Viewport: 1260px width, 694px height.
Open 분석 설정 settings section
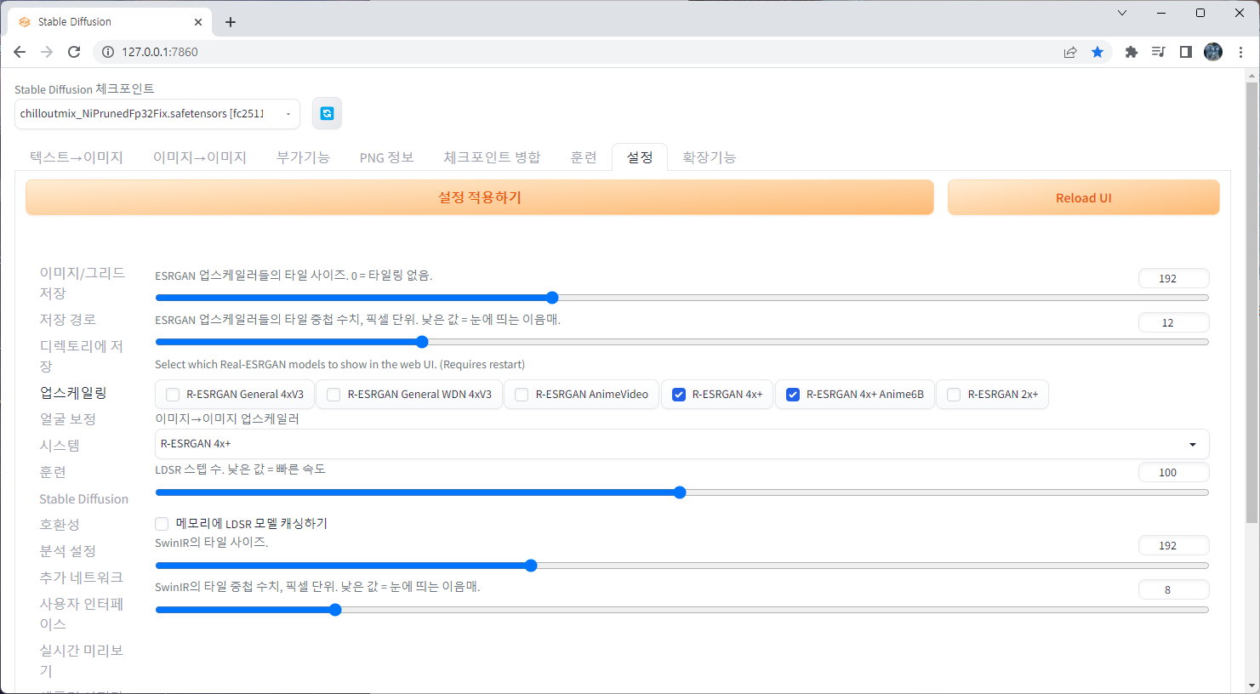pos(67,551)
